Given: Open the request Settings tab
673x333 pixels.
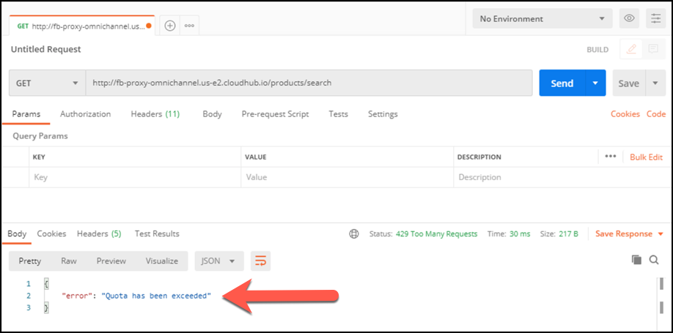Looking at the screenshot, I should tap(383, 114).
